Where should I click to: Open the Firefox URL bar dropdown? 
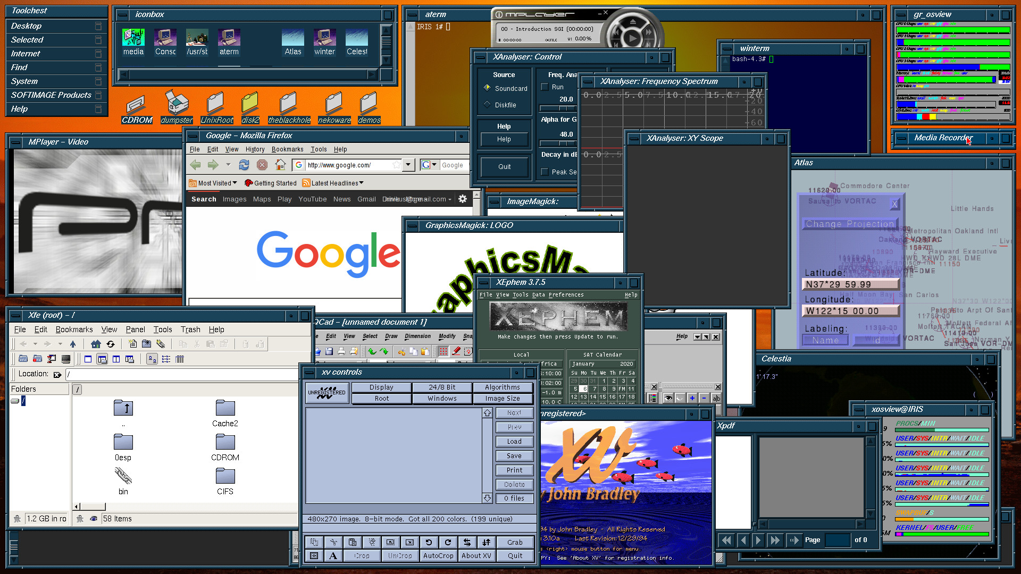tap(408, 165)
